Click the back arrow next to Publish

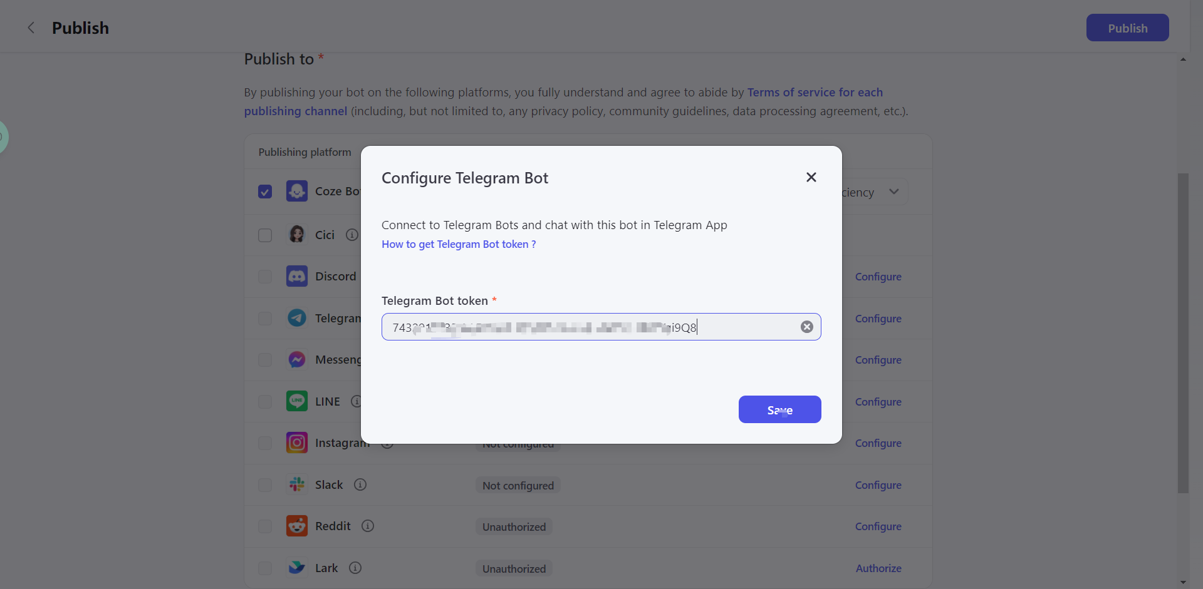click(x=31, y=28)
